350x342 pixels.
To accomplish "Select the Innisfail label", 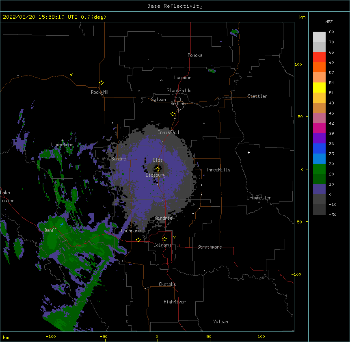I will coord(169,132).
